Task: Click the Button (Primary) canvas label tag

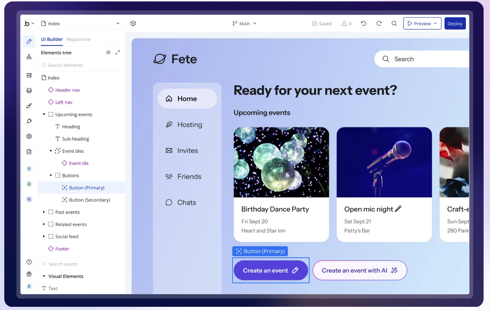Action: pyautogui.click(x=260, y=251)
